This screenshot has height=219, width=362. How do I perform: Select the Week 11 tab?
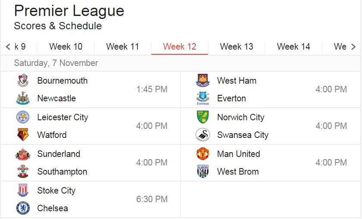pyautogui.click(x=123, y=47)
